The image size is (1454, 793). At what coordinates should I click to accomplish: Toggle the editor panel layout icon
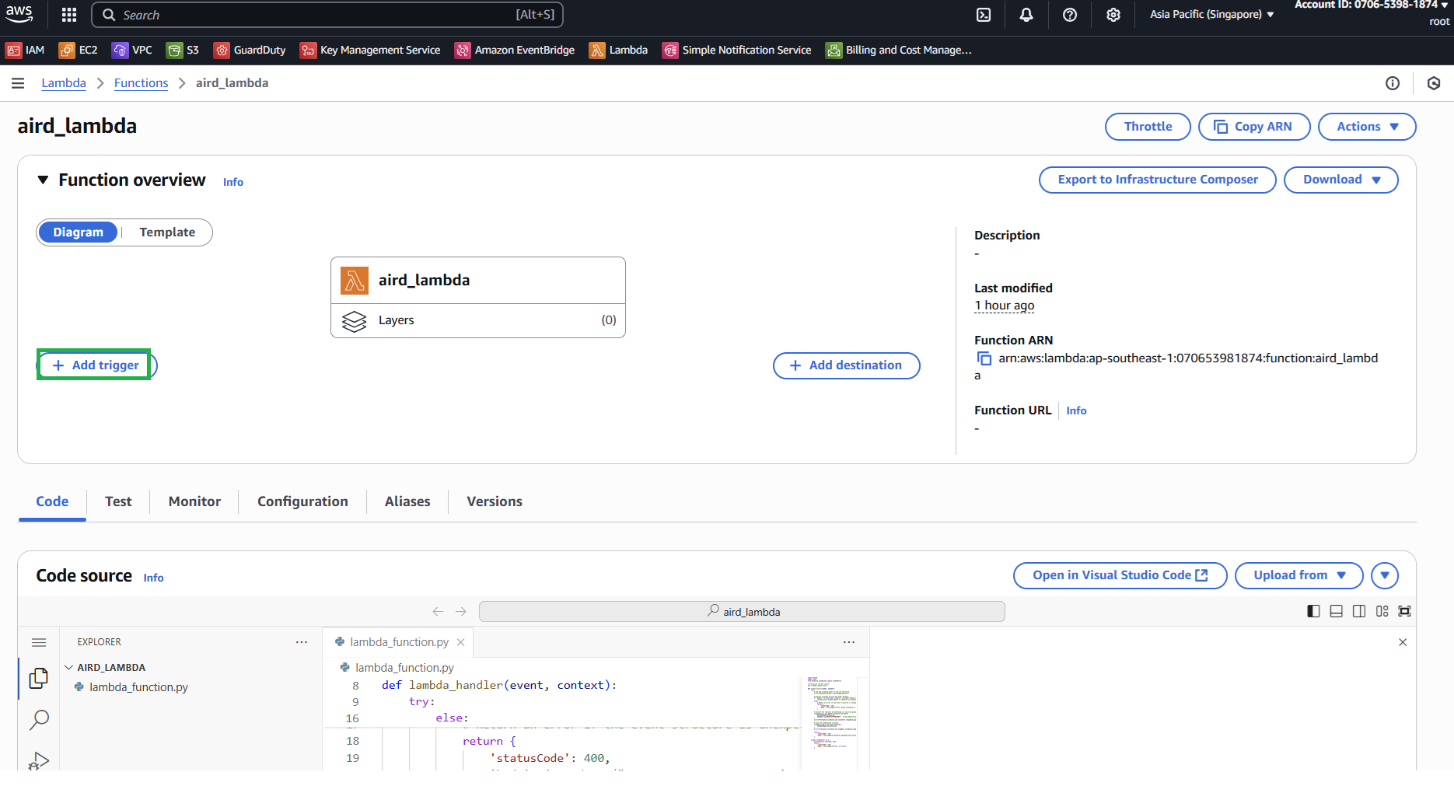point(1336,611)
